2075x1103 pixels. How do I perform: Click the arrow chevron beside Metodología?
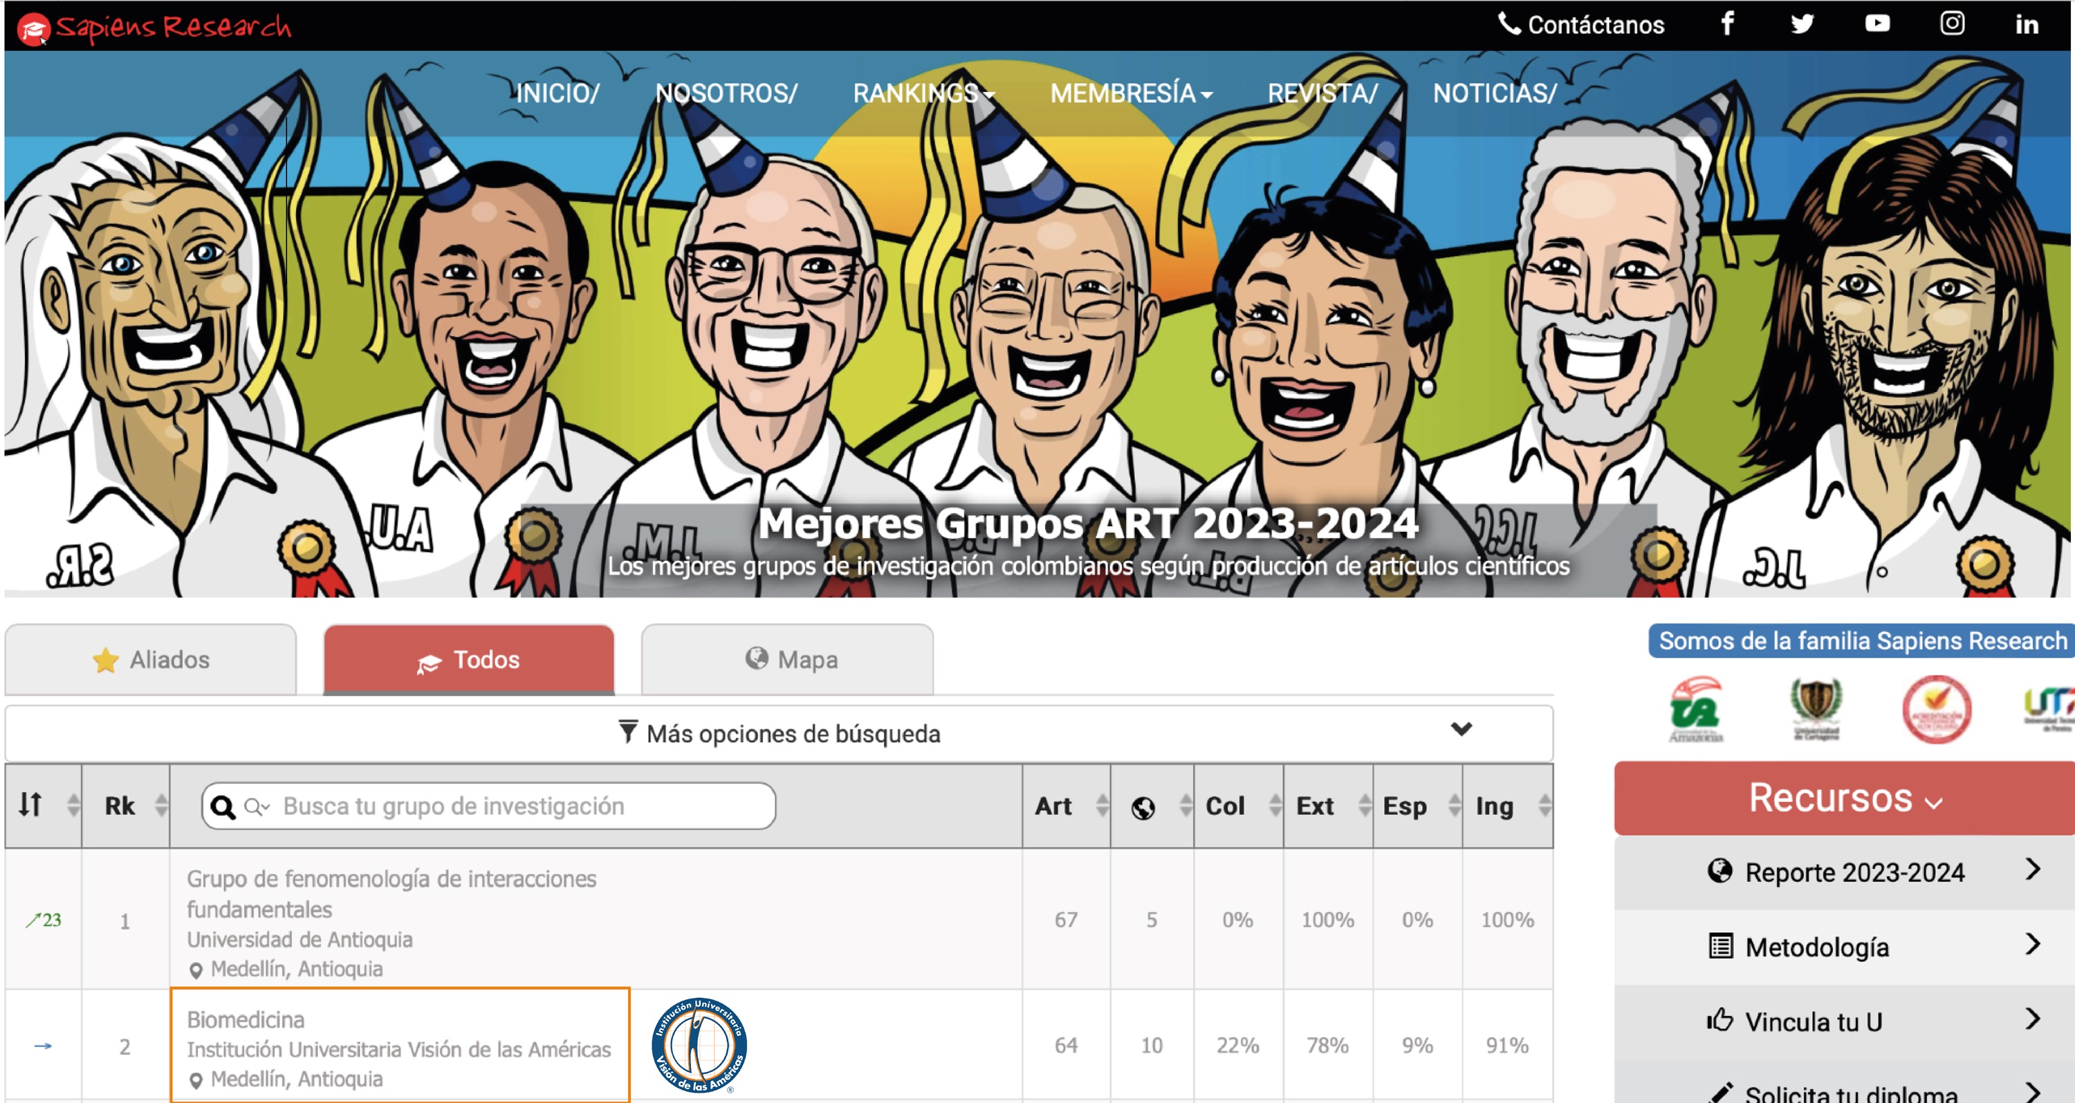tap(2032, 943)
